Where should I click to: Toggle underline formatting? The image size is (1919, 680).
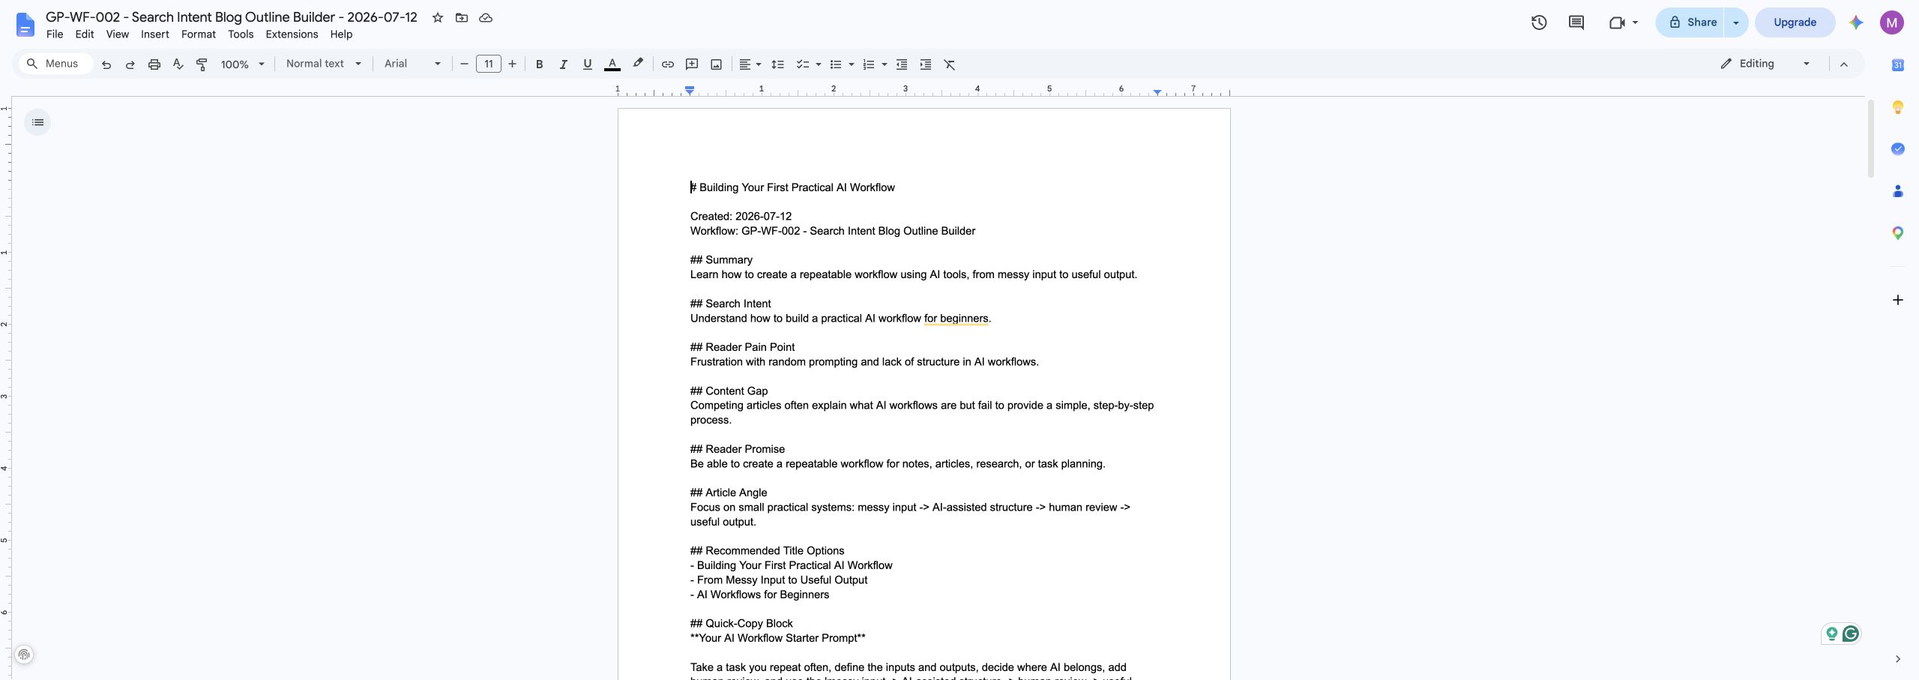coord(588,64)
